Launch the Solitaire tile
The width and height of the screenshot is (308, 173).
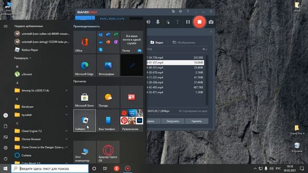click(85, 121)
